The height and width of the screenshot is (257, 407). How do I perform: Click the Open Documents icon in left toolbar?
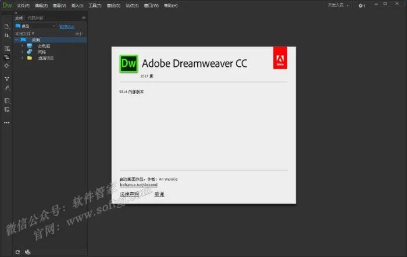(7, 26)
